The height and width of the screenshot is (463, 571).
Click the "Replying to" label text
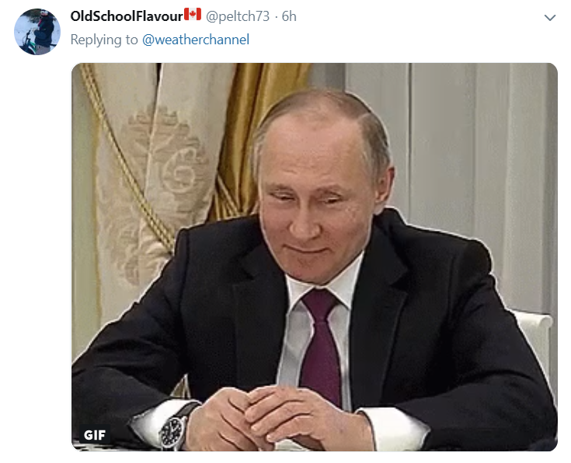click(104, 40)
